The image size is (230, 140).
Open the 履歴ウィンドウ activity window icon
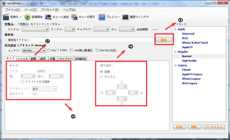pos(125,17)
